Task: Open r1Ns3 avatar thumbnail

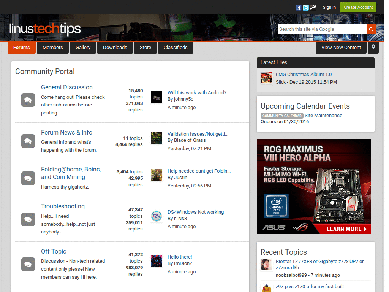Action: coord(157,216)
